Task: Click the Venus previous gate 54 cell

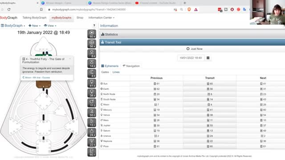Action: click(156, 115)
